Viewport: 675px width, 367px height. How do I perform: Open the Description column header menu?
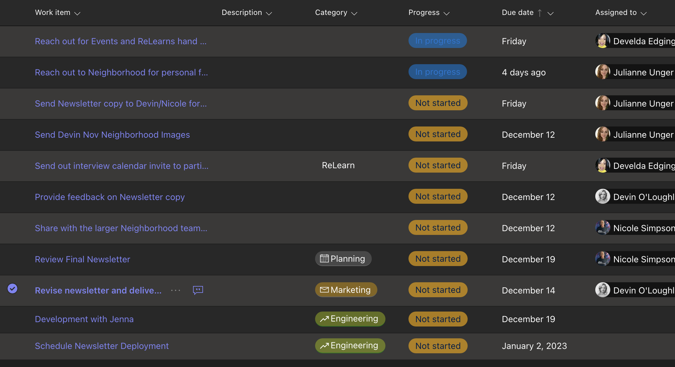click(269, 13)
